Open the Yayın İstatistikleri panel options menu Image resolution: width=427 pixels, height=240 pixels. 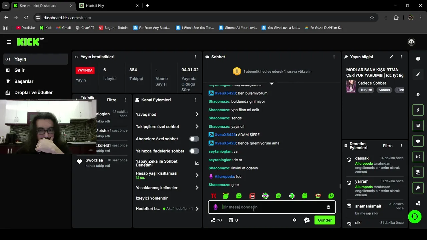click(195, 57)
